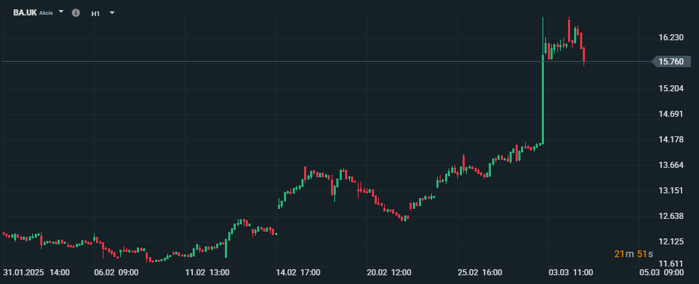Click the 11.611 price axis label
This screenshot has width=699, height=284.
tap(671, 263)
